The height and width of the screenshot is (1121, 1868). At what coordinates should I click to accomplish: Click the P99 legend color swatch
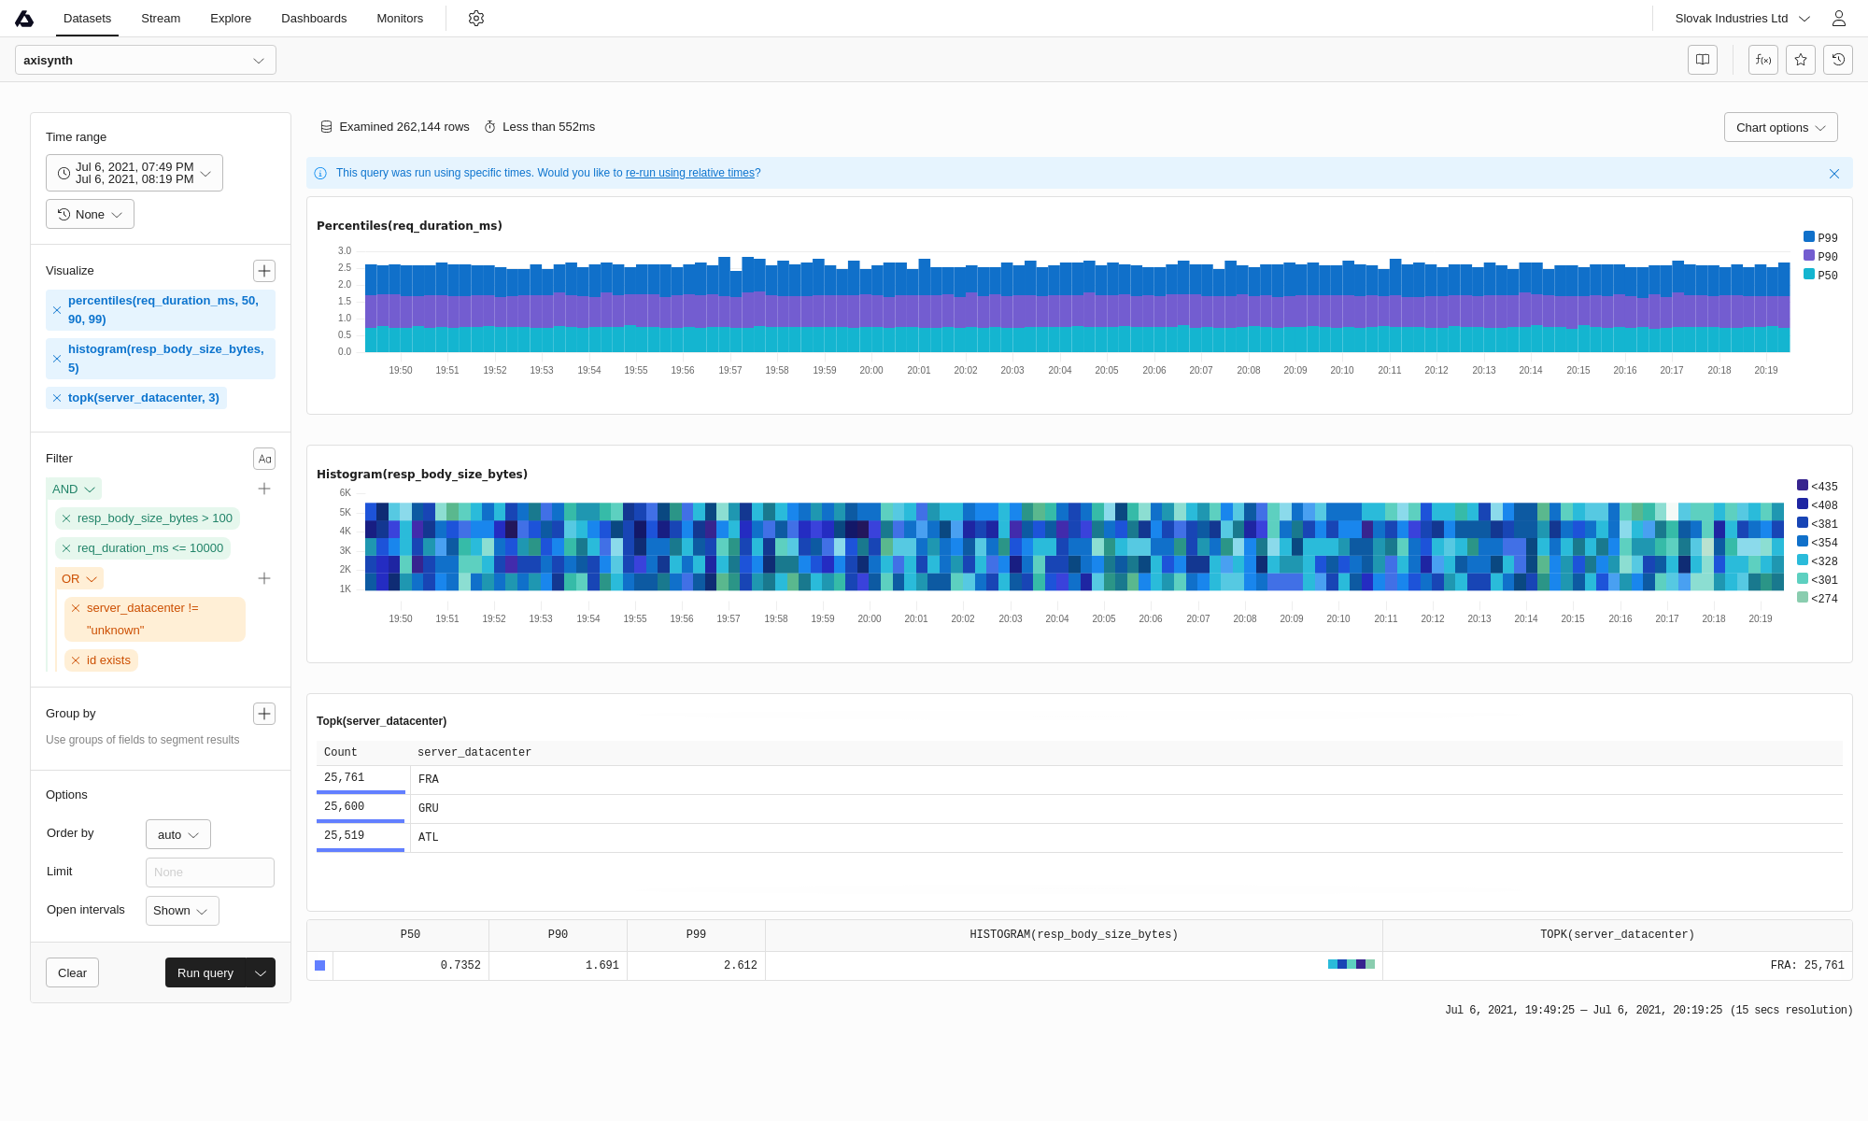(x=1809, y=237)
